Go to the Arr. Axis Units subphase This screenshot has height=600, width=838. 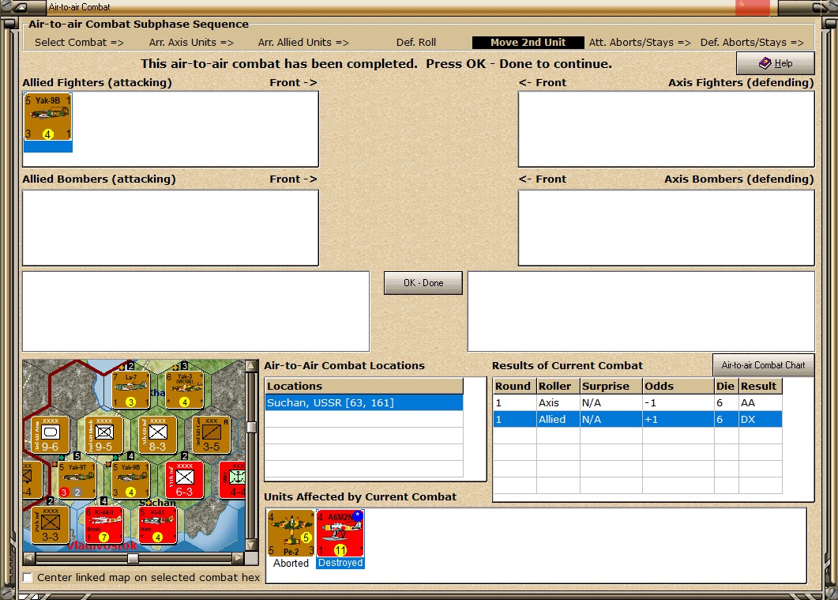point(191,42)
